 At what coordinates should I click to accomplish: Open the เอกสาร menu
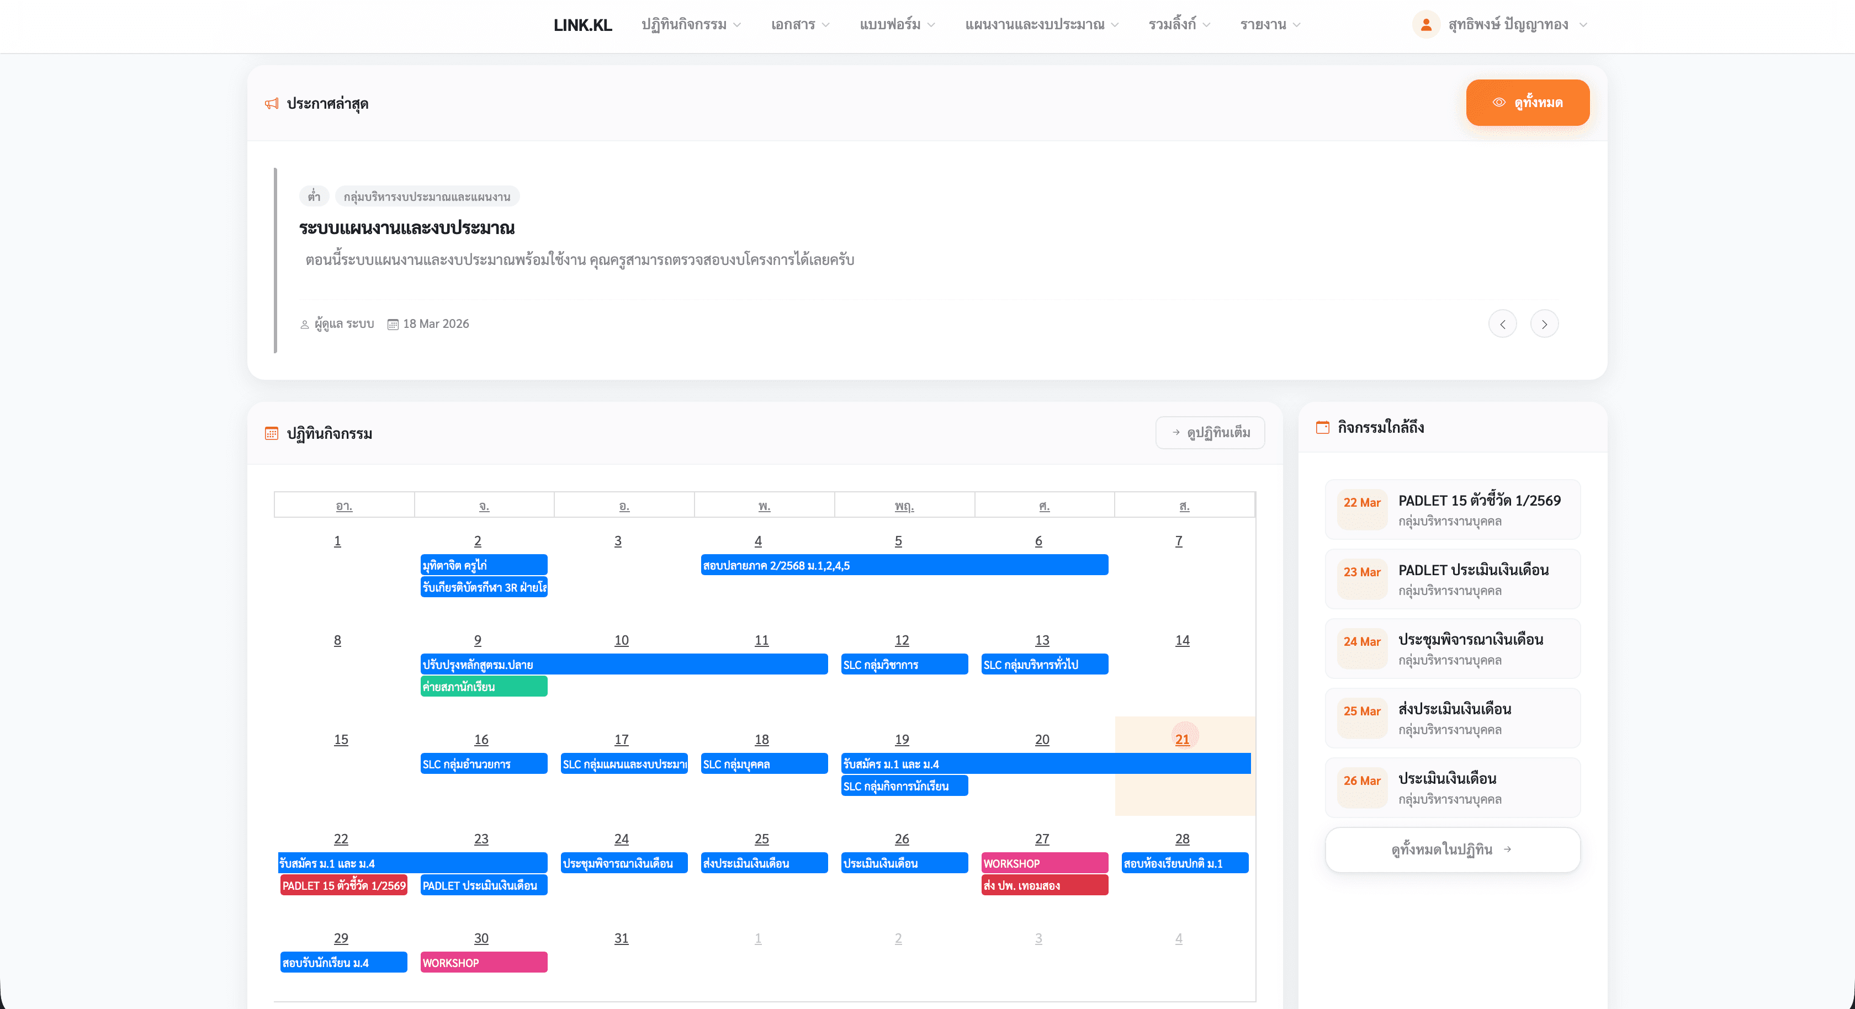tap(799, 24)
